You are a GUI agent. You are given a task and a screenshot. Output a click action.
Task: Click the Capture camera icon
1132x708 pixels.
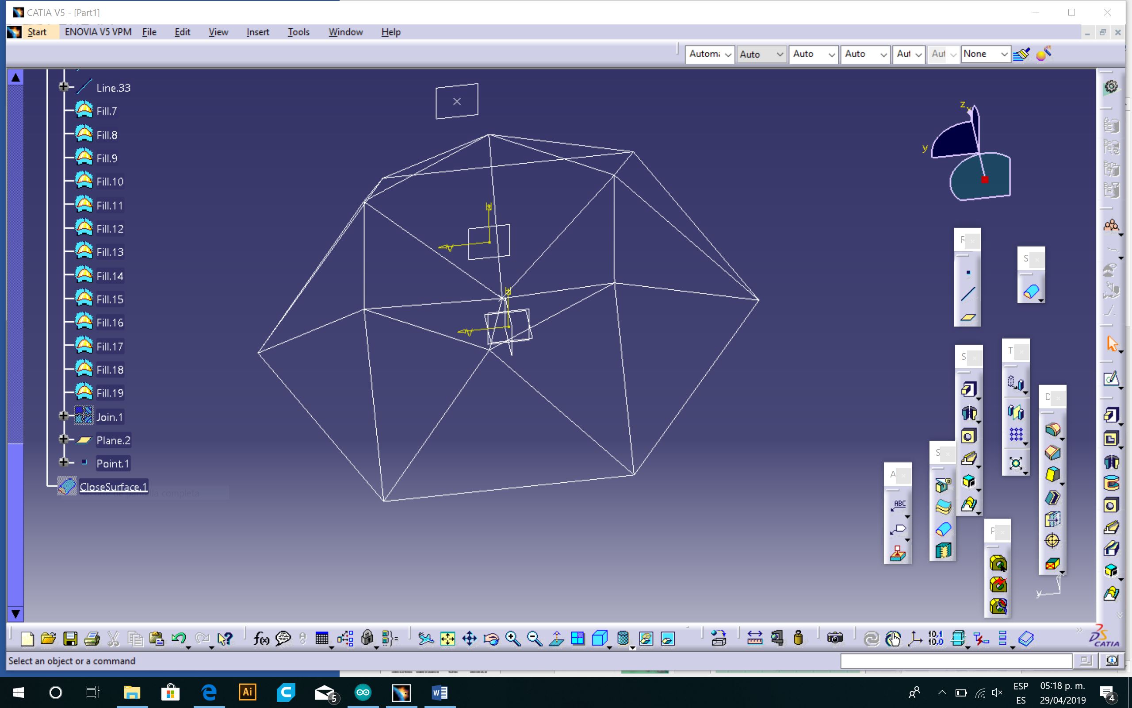click(835, 639)
